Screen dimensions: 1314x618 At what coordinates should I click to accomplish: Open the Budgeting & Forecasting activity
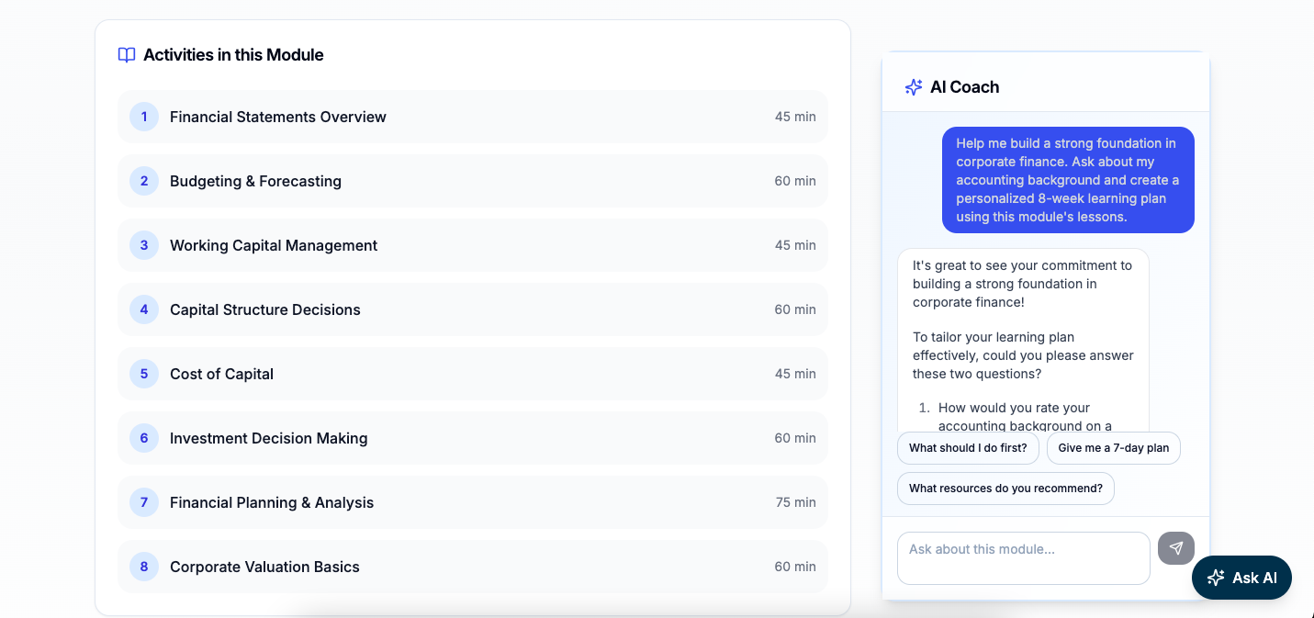pos(472,181)
